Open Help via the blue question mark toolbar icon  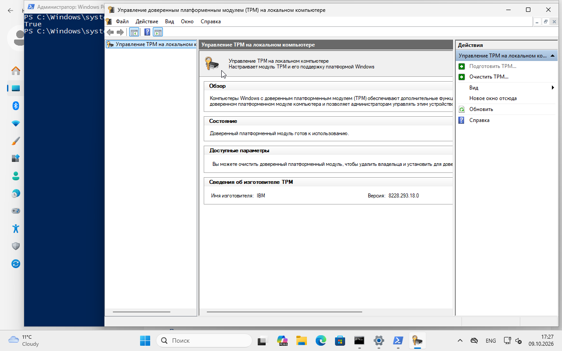(x=147, y=32)
